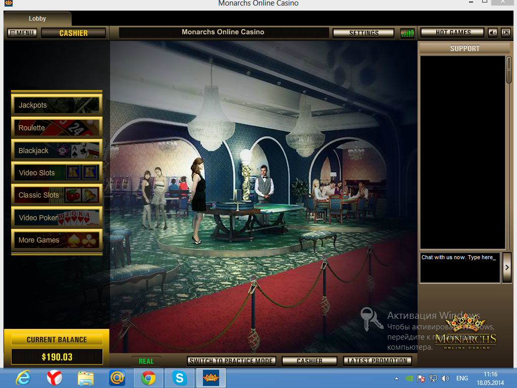
Task: Click the bottom CASHIER button
Action: [x=309, y=361]
